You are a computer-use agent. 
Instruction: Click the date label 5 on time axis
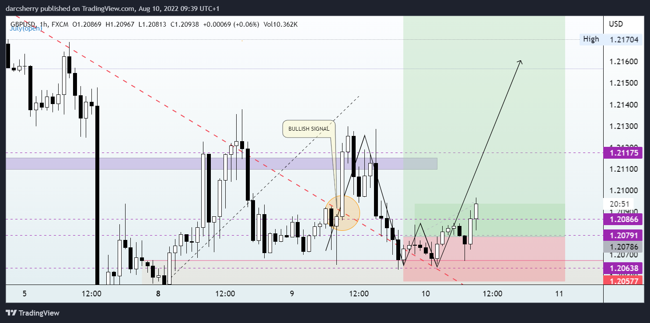tap(24, 294)
